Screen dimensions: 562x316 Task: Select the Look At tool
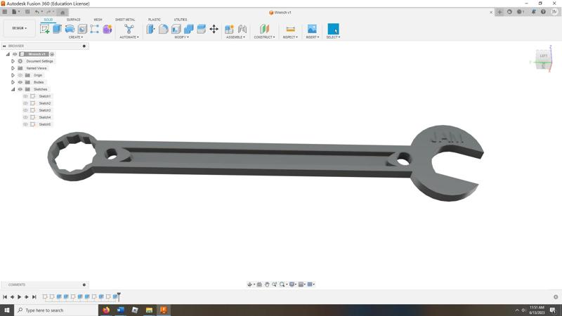pyautogui.click(x=259, y=284)
